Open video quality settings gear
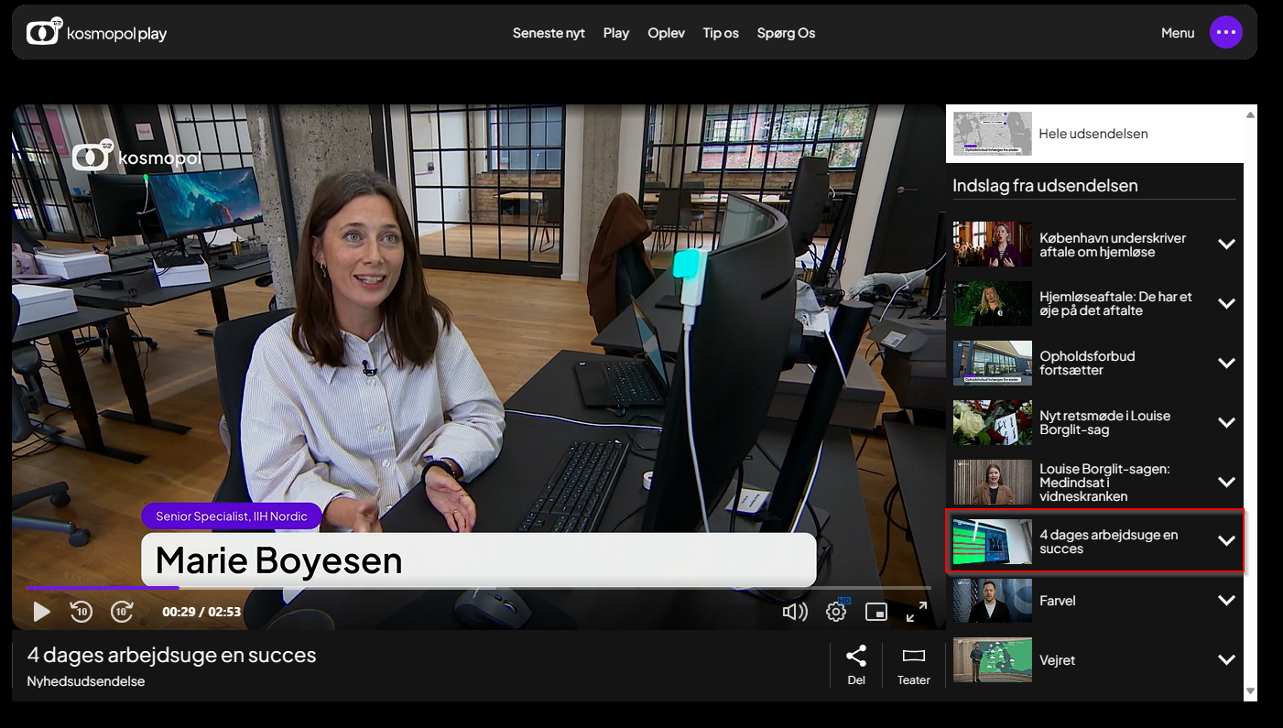Image resolution: width=1283 pixels, height=728 pixels. click(x=836, y=612)
